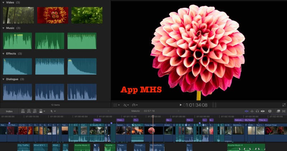287x151 pixels.
Task: Click the 01:01:00:00 mark on timeline ruler
Action: point(105,116)
